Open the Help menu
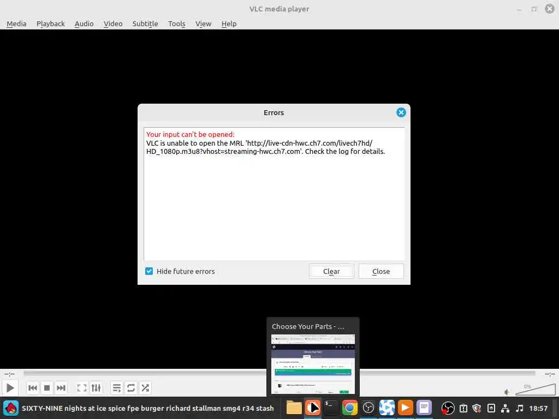This screenshot has width=559, height=419. click(229, 23)
